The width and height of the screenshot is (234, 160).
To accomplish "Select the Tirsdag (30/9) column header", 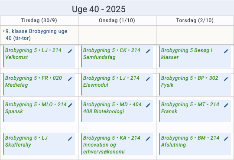I will click(x=39, y=20).
